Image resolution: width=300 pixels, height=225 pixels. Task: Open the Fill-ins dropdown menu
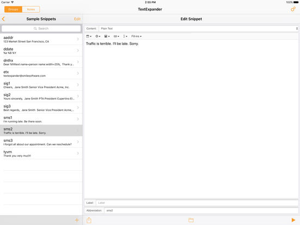[x=136, y=36]
